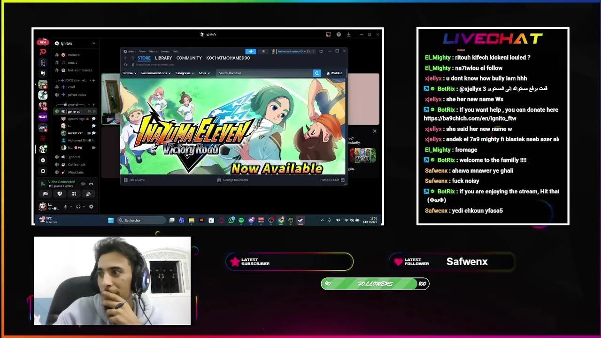Toggle Discord microphone mute
Image resolution: width=601 pixels, height=338 pixels.
point(65,207)
